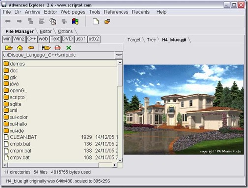Click the yellow back arrow in file panel

point(31,48)
